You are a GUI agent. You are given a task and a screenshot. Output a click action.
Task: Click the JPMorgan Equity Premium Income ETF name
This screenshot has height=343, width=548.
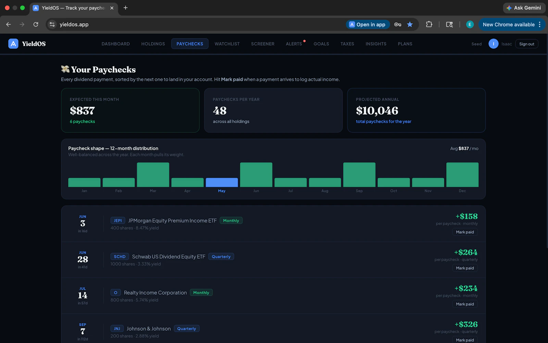(x=172, y=221)
